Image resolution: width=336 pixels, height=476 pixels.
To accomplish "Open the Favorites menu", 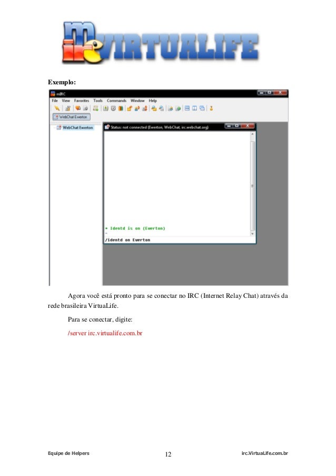I will pyautogui.click(x=82, y=101).
